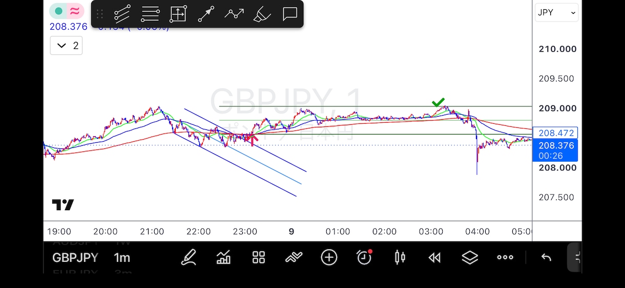Open the partially visible side panel handle
Viewport: 625px width, 288px height.
point(575,257)
